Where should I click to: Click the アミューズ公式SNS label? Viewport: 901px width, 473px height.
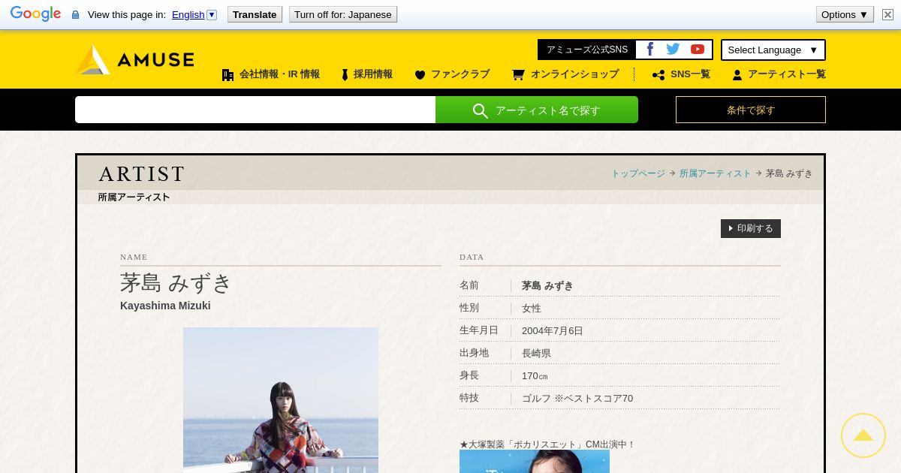pos(587,50)
